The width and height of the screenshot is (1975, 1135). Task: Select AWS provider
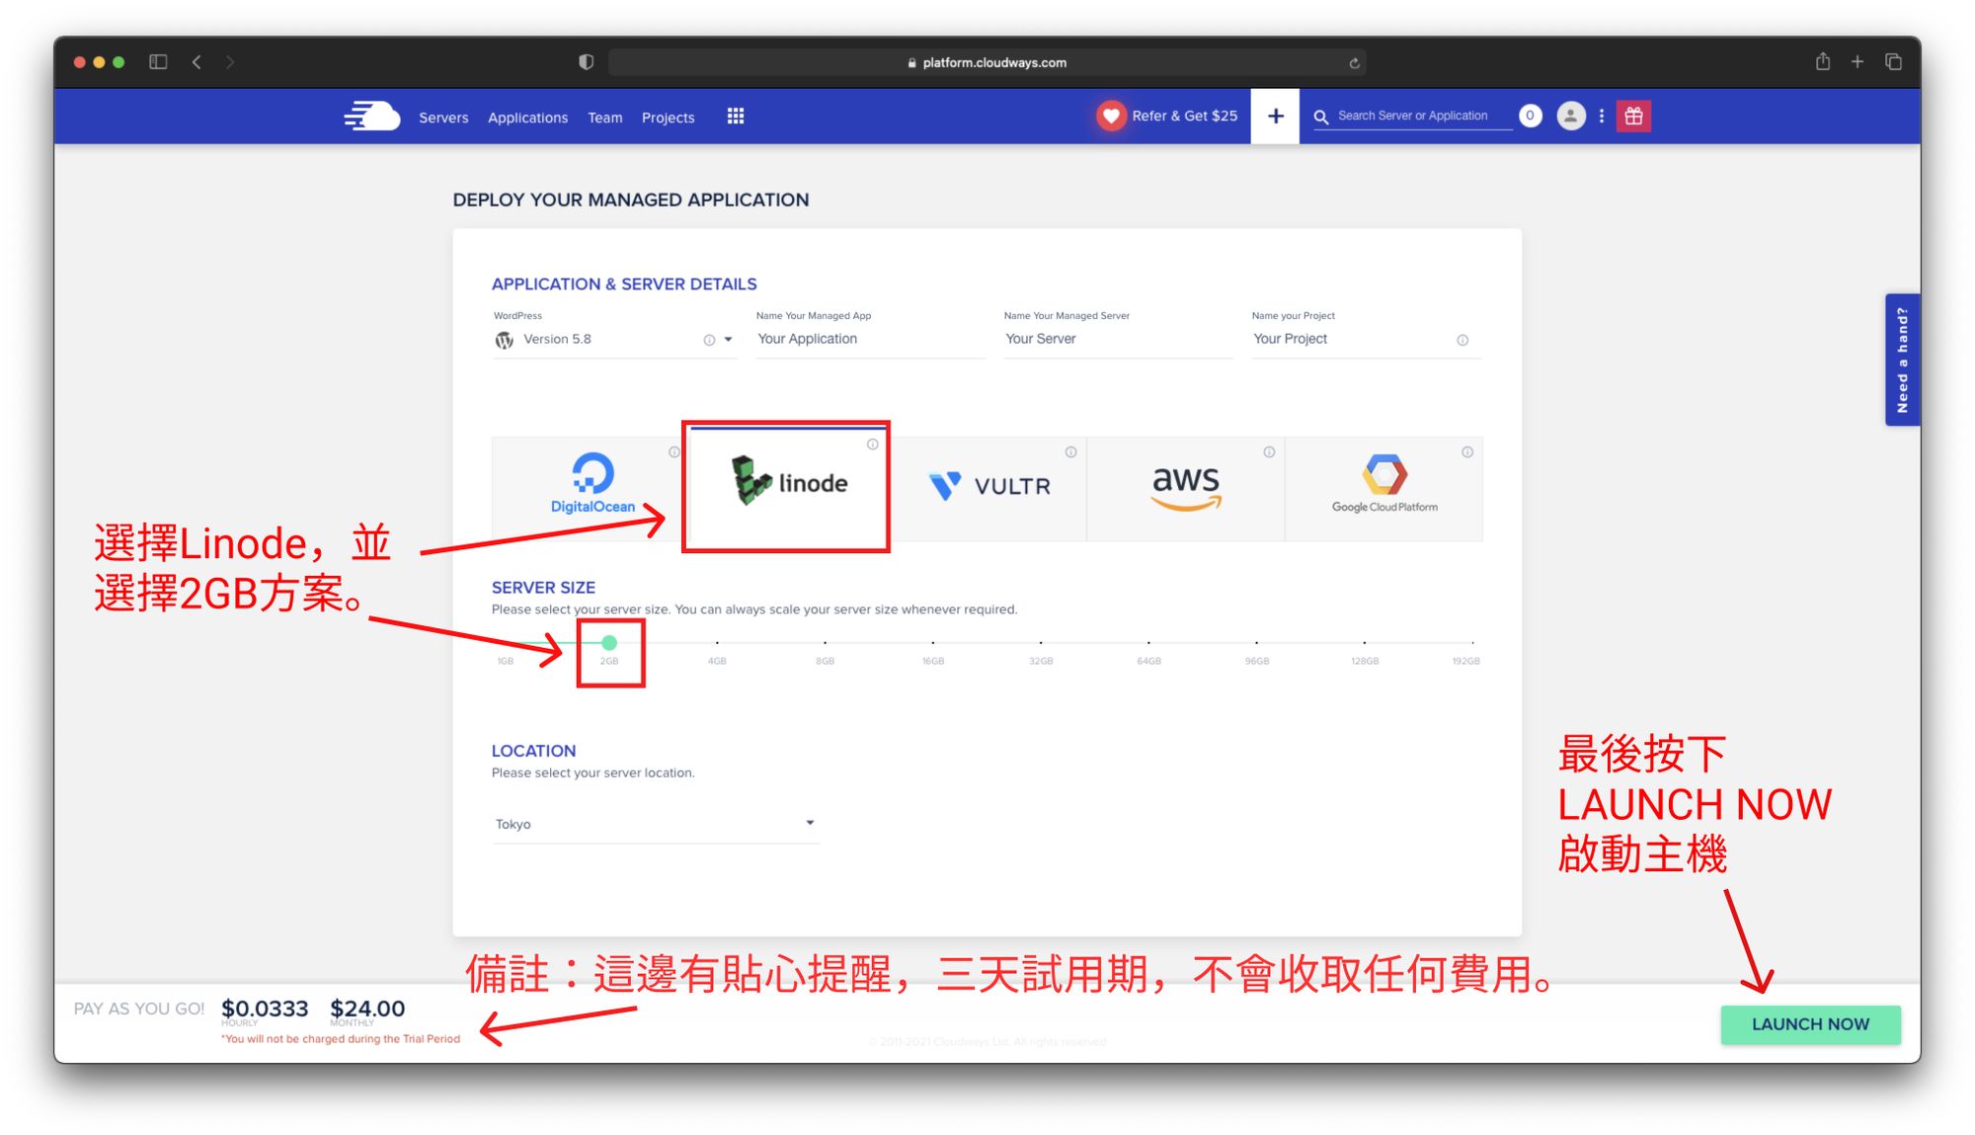1186,489
